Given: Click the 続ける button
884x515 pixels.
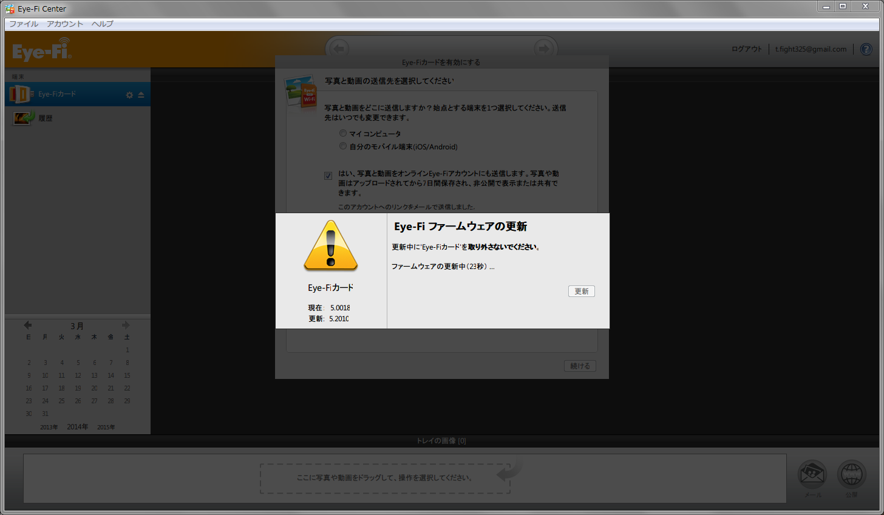Looking at the screenshot, I should point(580,366).
